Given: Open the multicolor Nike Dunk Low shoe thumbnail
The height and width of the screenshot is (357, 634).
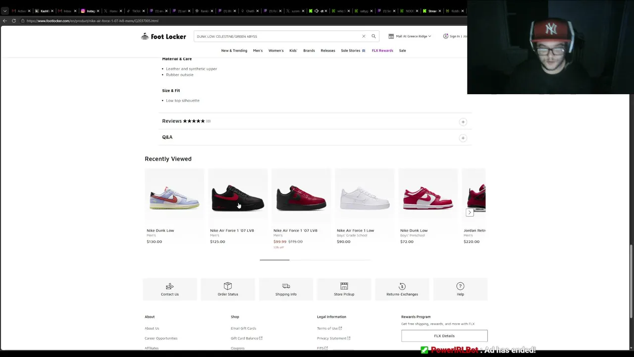Looking at the screenshot, I should [174, 198].
